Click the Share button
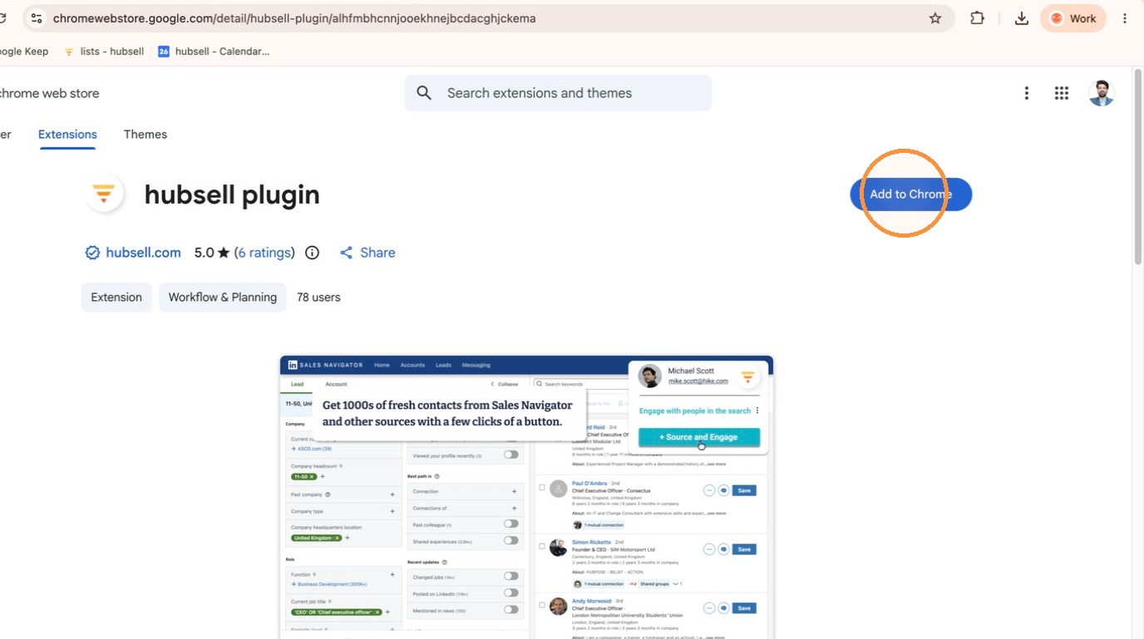This screenshot has height=639, width=1144. coord(367,253)
